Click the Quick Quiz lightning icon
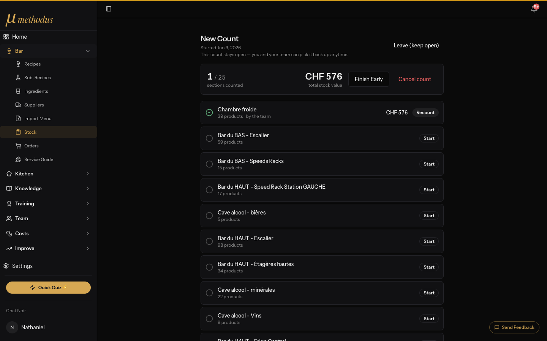 33,288
